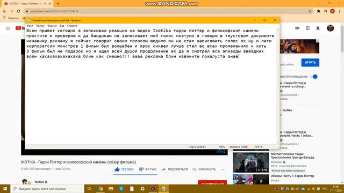Screen dimensions: 344x193
Task: Open the taskbar clock and date
Action: pos(335,189)
